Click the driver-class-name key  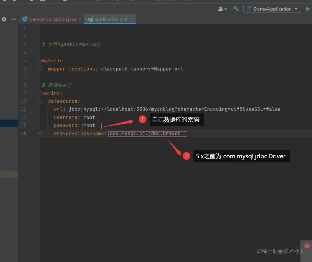(79, 133)
